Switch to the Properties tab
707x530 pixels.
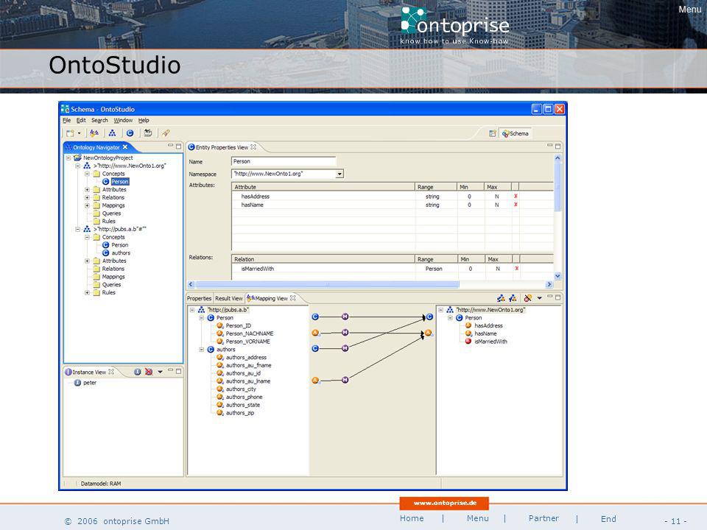click(199, 298)
